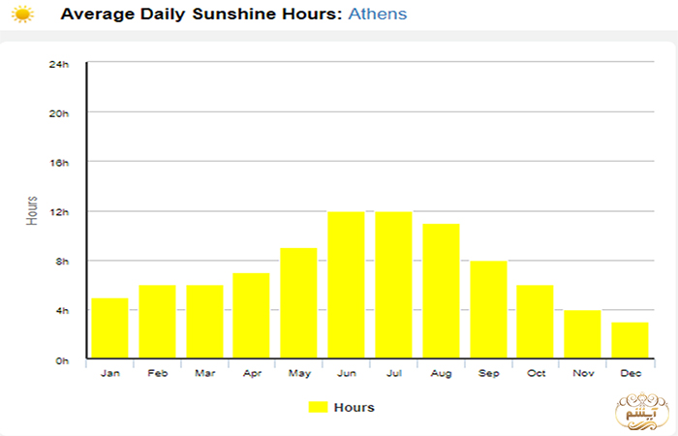The height and width of the screenshot is (436, 678).
Task: Select the July sunshine bar
Action: click(x=393, y=285)
